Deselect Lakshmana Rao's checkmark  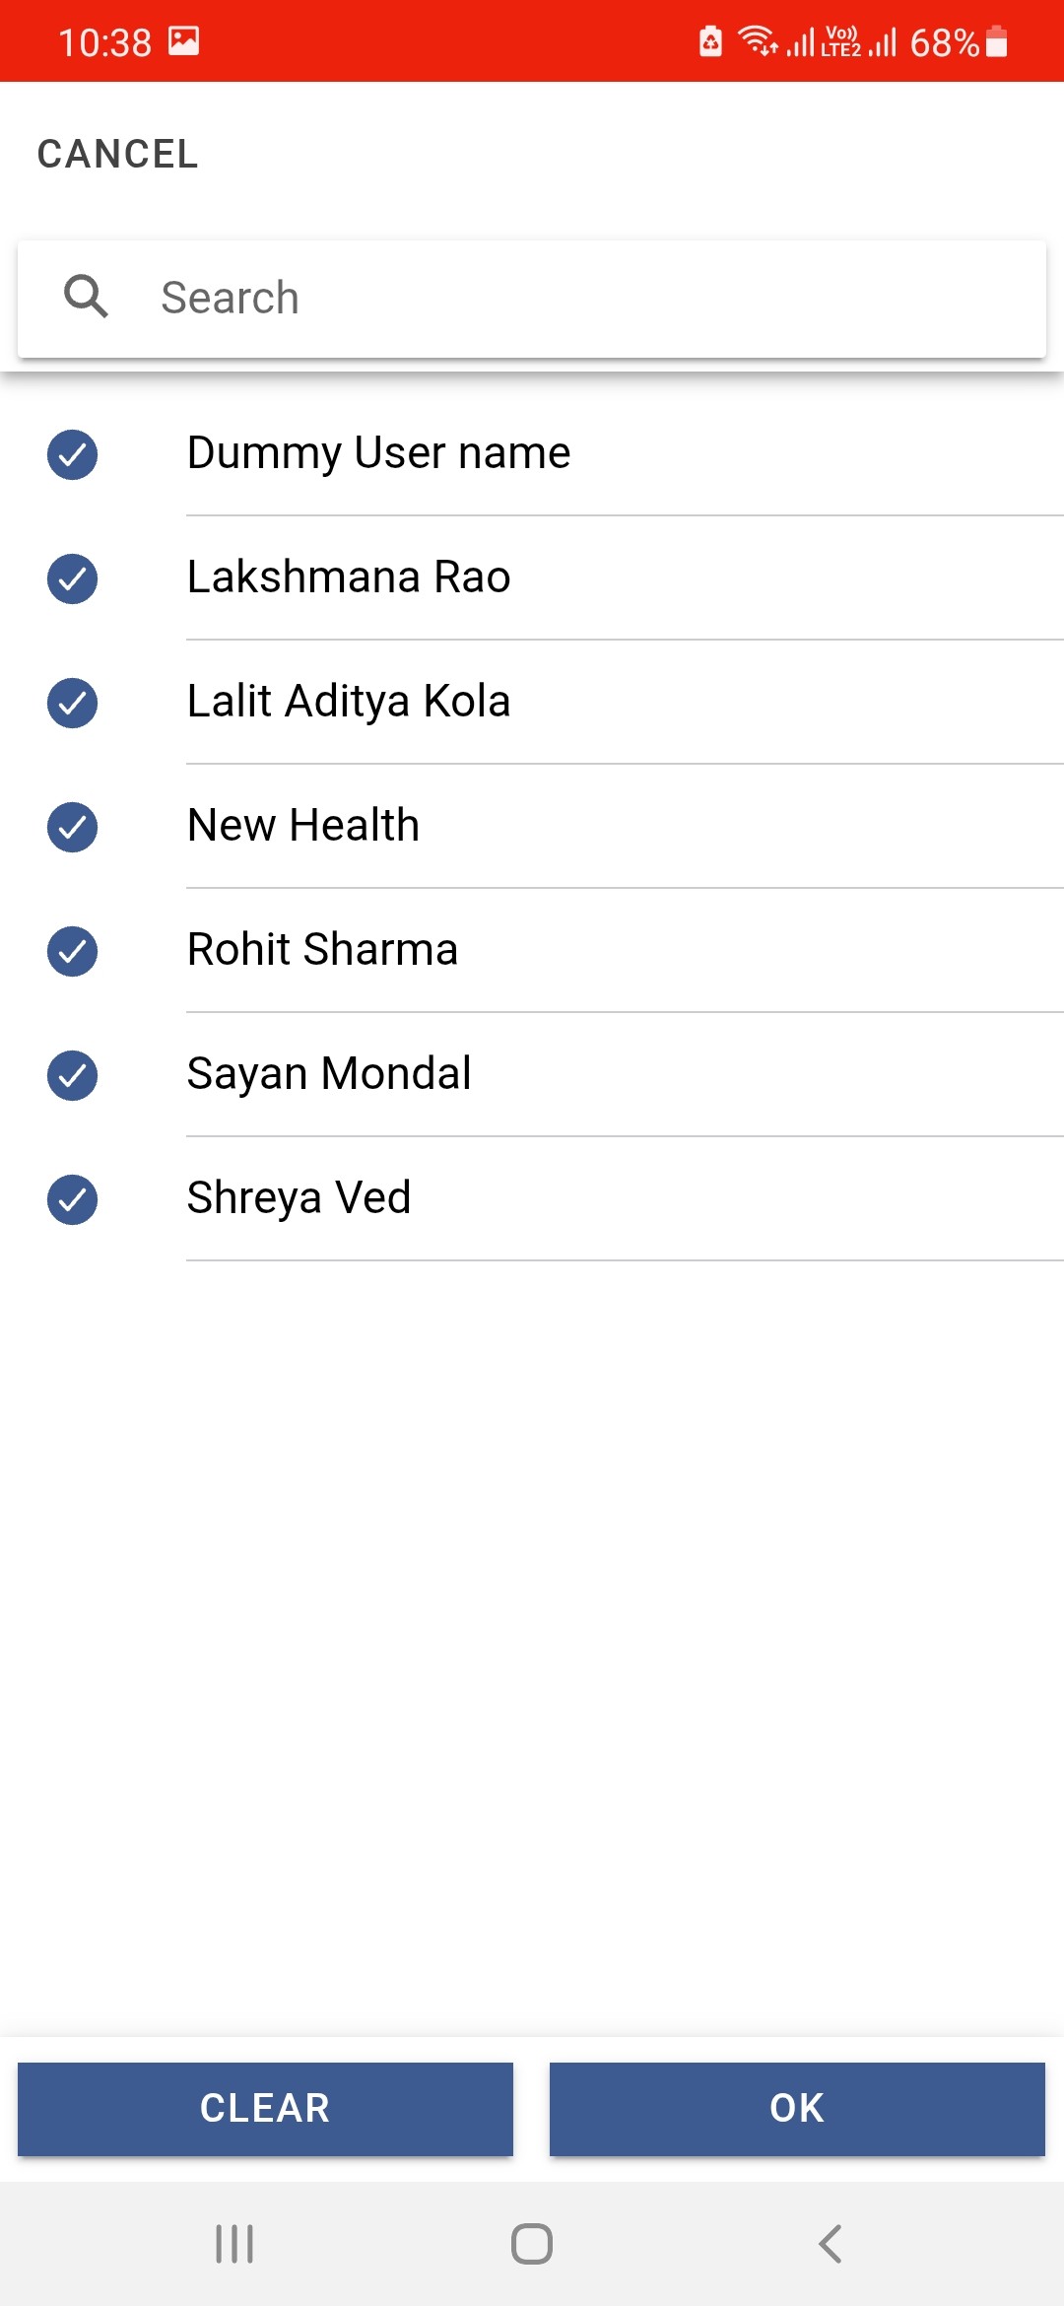[72, 578]
